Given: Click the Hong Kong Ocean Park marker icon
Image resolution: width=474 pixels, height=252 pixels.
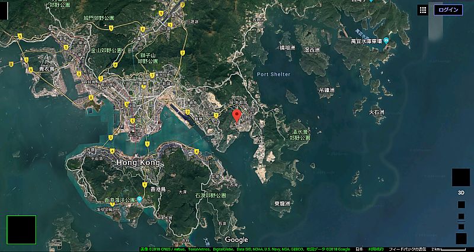Looking at the screenshot, I should (x=139, y=200).
